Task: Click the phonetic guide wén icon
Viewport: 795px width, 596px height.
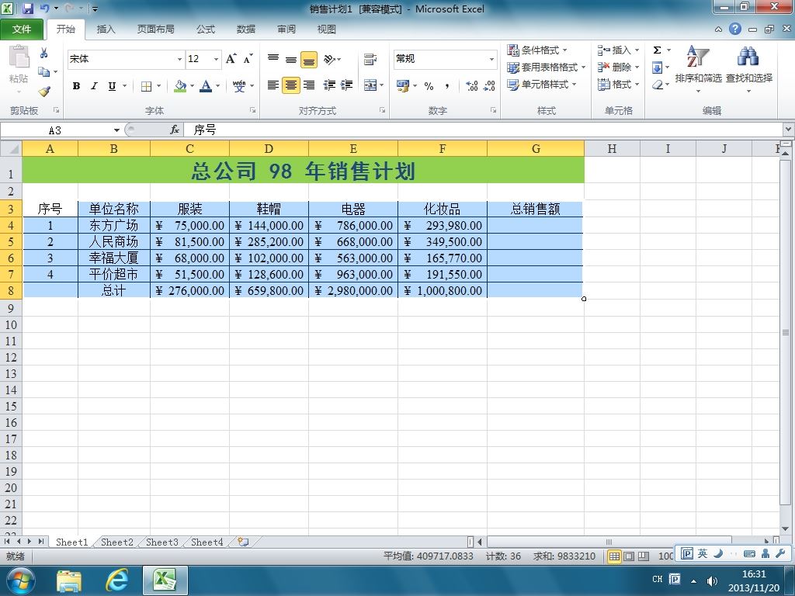Action: click(x=239, y=86)
